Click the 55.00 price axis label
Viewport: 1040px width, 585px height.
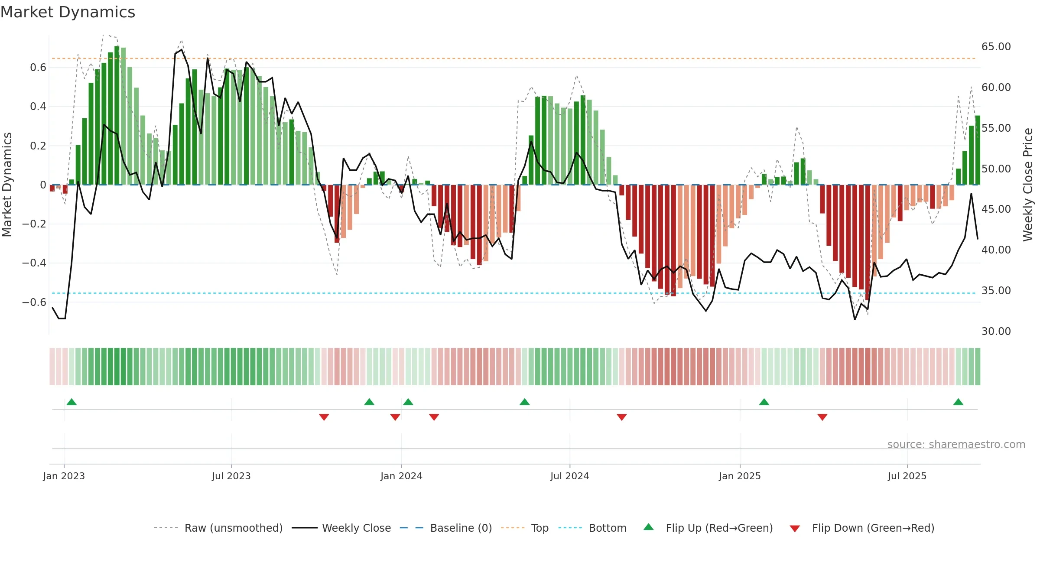[x=996, y=128]
